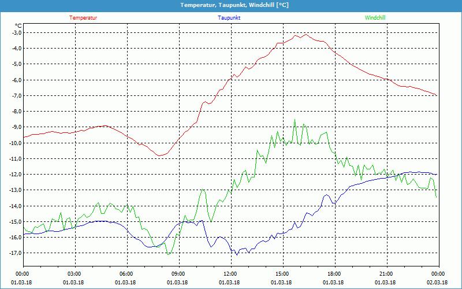The height and width of the screenshot is (289, 462).
Task: Click the 21:00 time axis label
Action: tap(386, 274)
